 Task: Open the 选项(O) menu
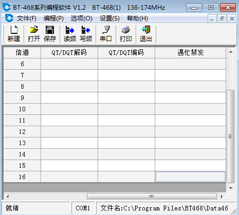pos(81,18)
